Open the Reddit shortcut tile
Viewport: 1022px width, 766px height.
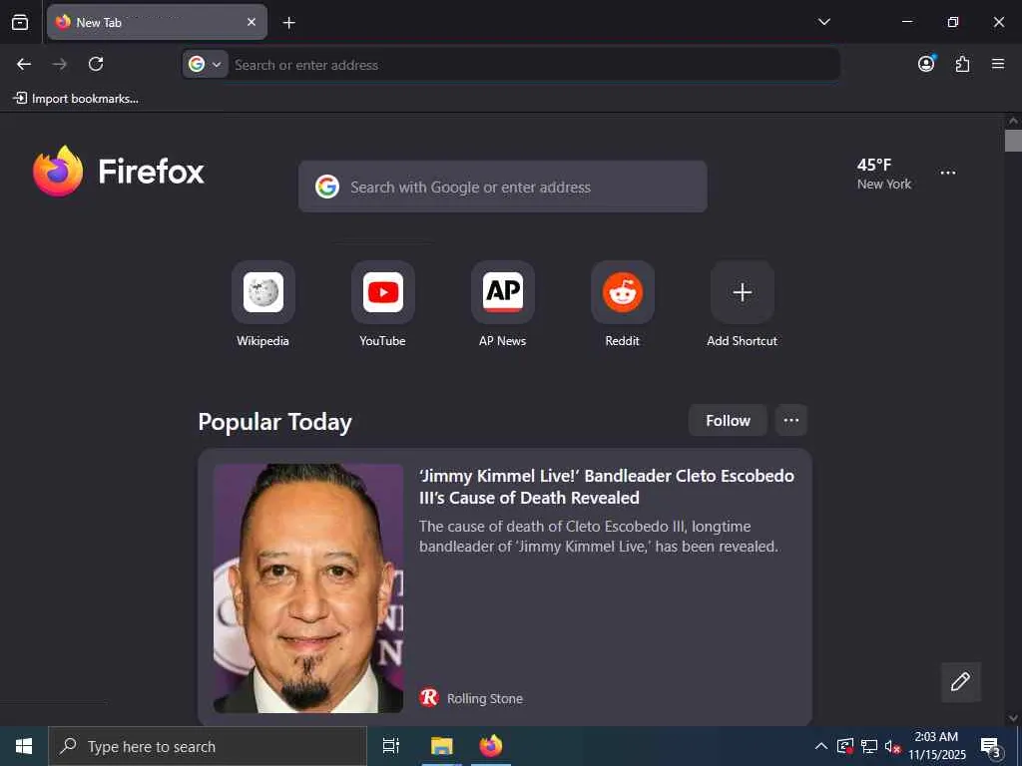coord(623,292)
